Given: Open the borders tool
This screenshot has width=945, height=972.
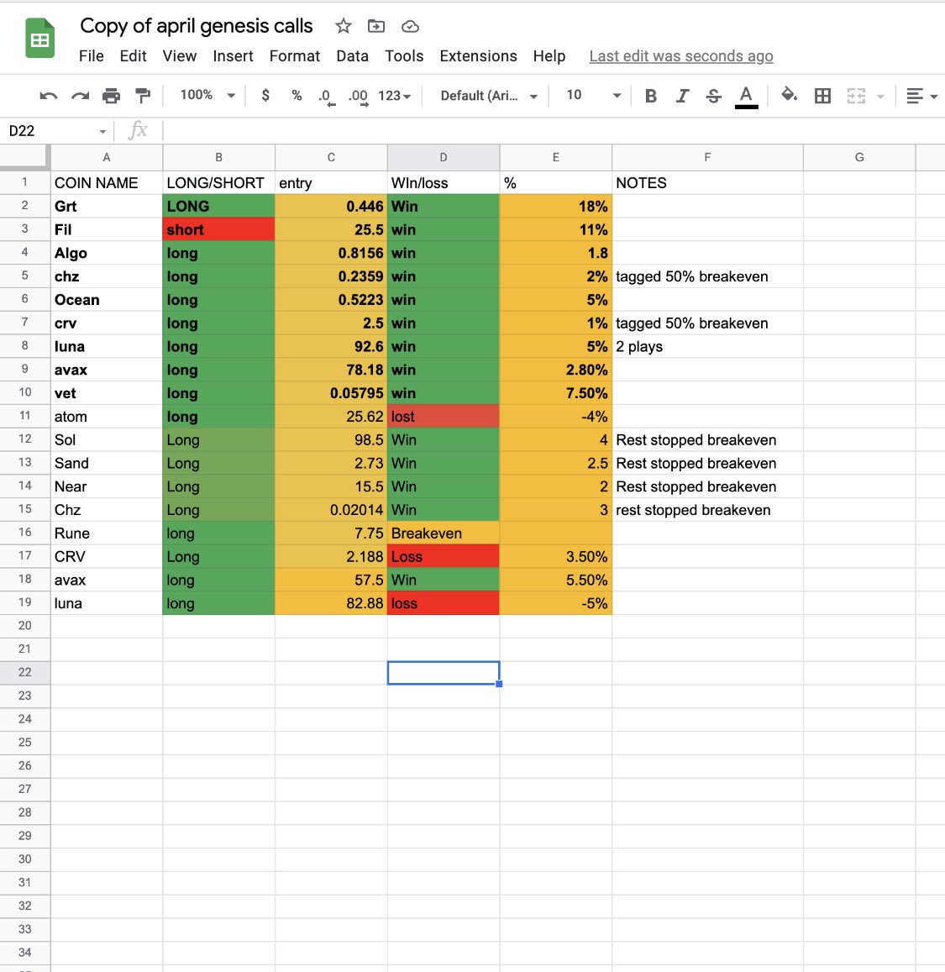Looking at the screenshot, I should tap(822, 96).
